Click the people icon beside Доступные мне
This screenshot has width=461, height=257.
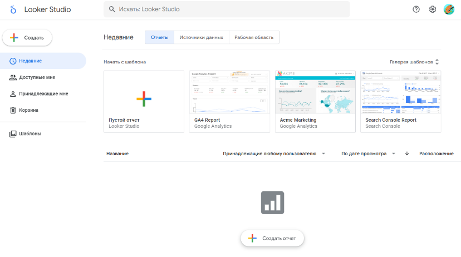[x=13, y=77]
